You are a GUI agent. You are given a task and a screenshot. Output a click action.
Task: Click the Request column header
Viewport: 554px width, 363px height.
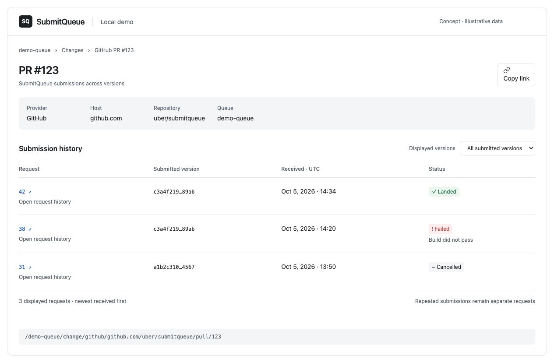point(29,169)
